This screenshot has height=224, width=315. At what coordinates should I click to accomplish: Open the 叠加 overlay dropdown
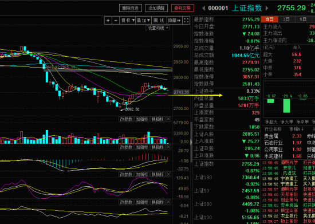(x=143, y=20)
